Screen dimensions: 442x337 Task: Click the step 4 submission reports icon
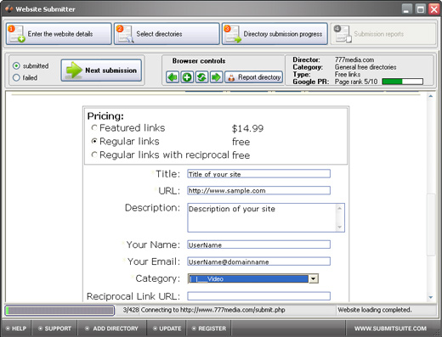(x=343, y=34)
